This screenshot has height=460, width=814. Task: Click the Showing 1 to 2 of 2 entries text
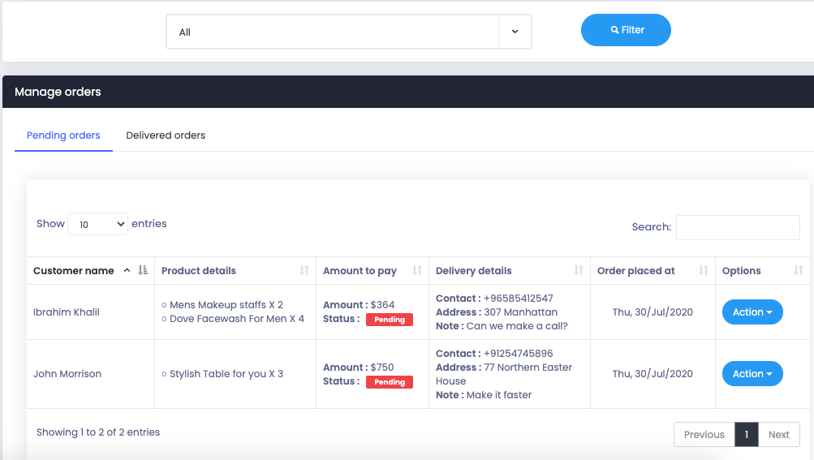(x=98, y=432)
